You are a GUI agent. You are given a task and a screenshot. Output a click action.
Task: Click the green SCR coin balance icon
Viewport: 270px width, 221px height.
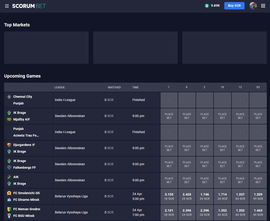coord(207,6)
